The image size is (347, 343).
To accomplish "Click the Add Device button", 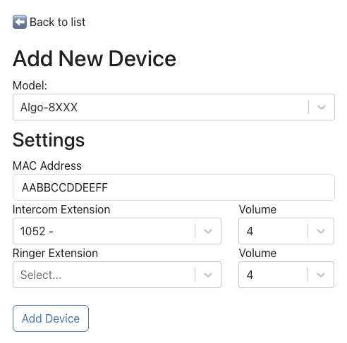I will 51,318.
